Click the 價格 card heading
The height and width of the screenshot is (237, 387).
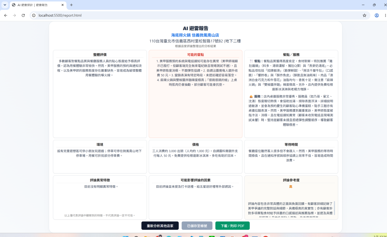[x=195, y=144]
